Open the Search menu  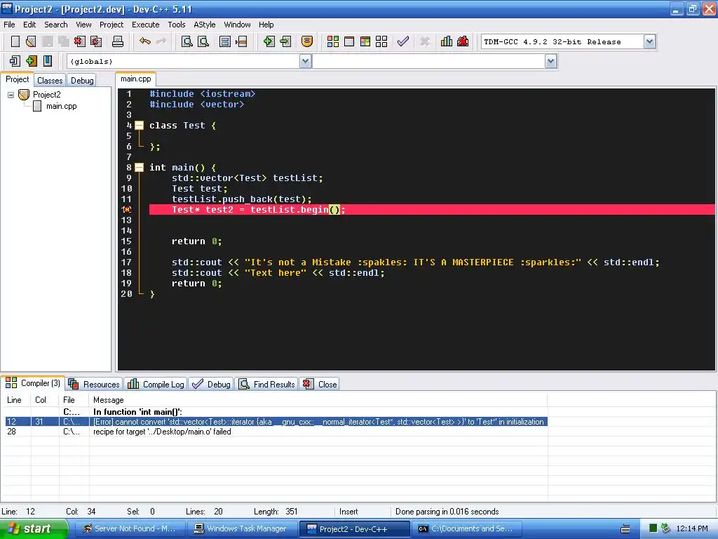[x=56, y=25]
